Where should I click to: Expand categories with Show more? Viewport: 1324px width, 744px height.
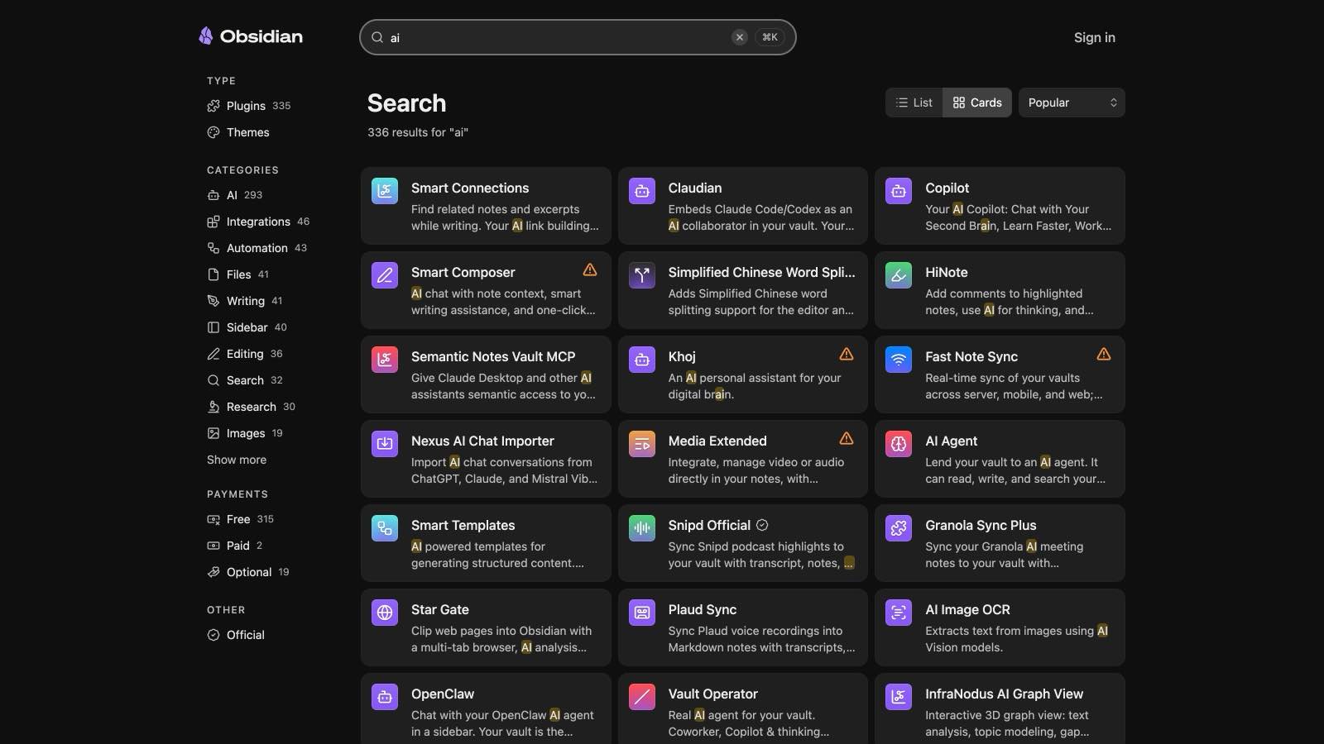pyautogui.click(x=237, y=460)
